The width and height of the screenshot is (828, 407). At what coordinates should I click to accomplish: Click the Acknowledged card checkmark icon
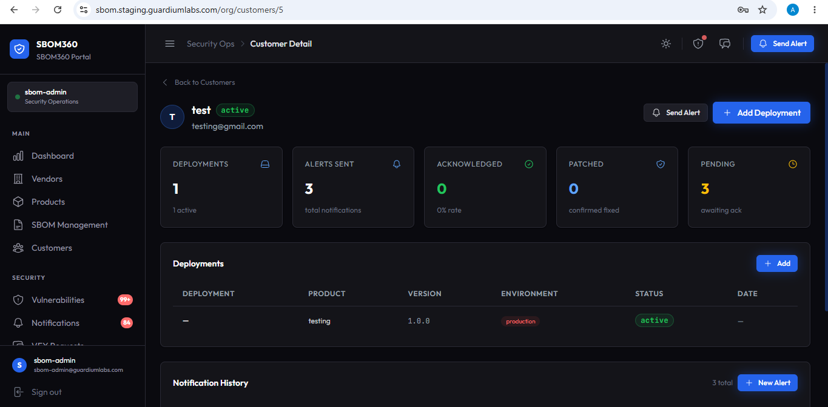pos(529,164)
